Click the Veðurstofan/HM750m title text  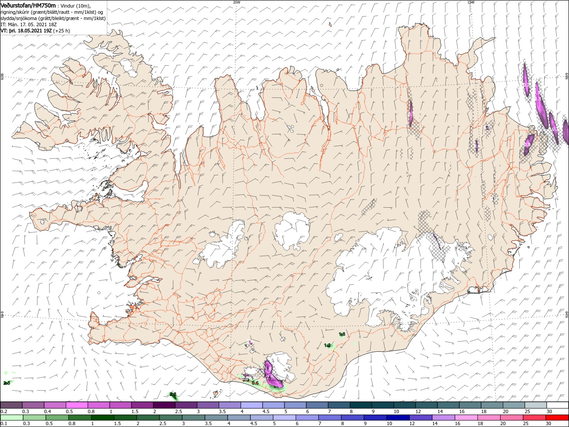pyautogui.click(x=28, y=5)
